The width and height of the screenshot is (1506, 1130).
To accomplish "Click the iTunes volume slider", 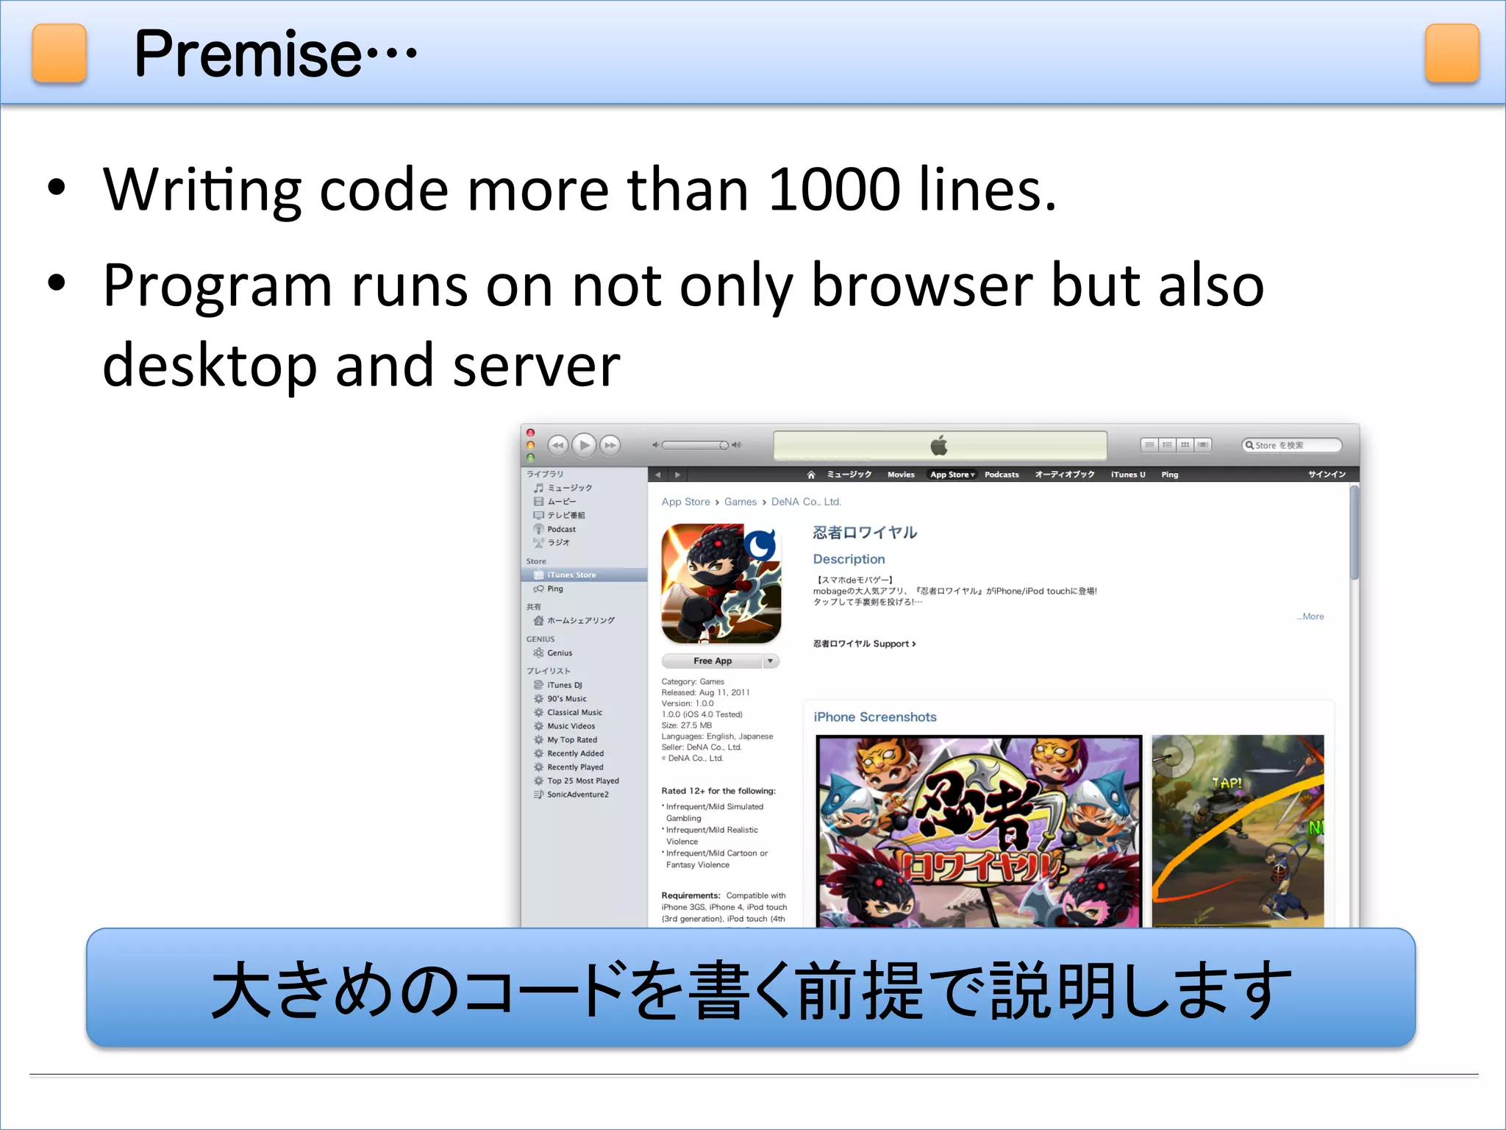I will pyautogui.click(x=695, y=445).
